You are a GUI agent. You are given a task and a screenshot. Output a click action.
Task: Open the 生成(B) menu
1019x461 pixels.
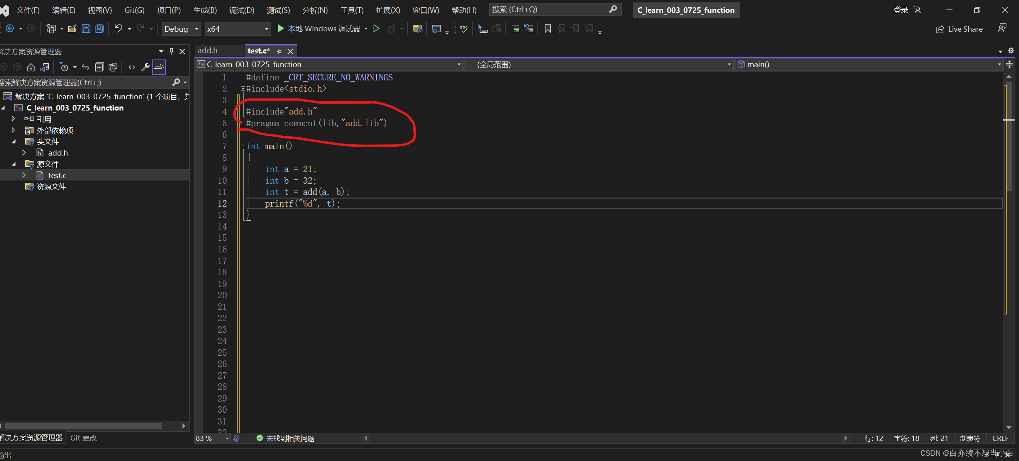click(x=205, y=10)
